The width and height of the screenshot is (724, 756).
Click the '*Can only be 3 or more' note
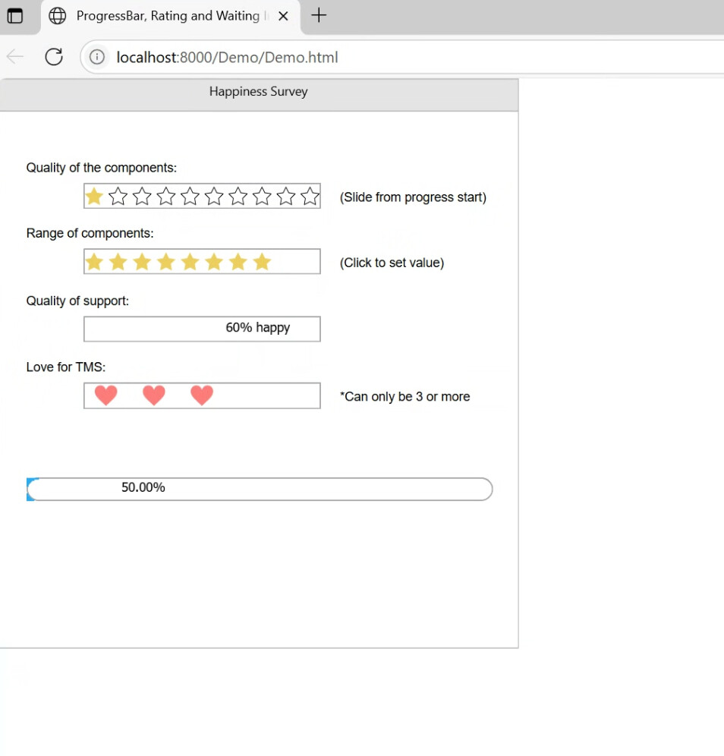pos(405,396)
